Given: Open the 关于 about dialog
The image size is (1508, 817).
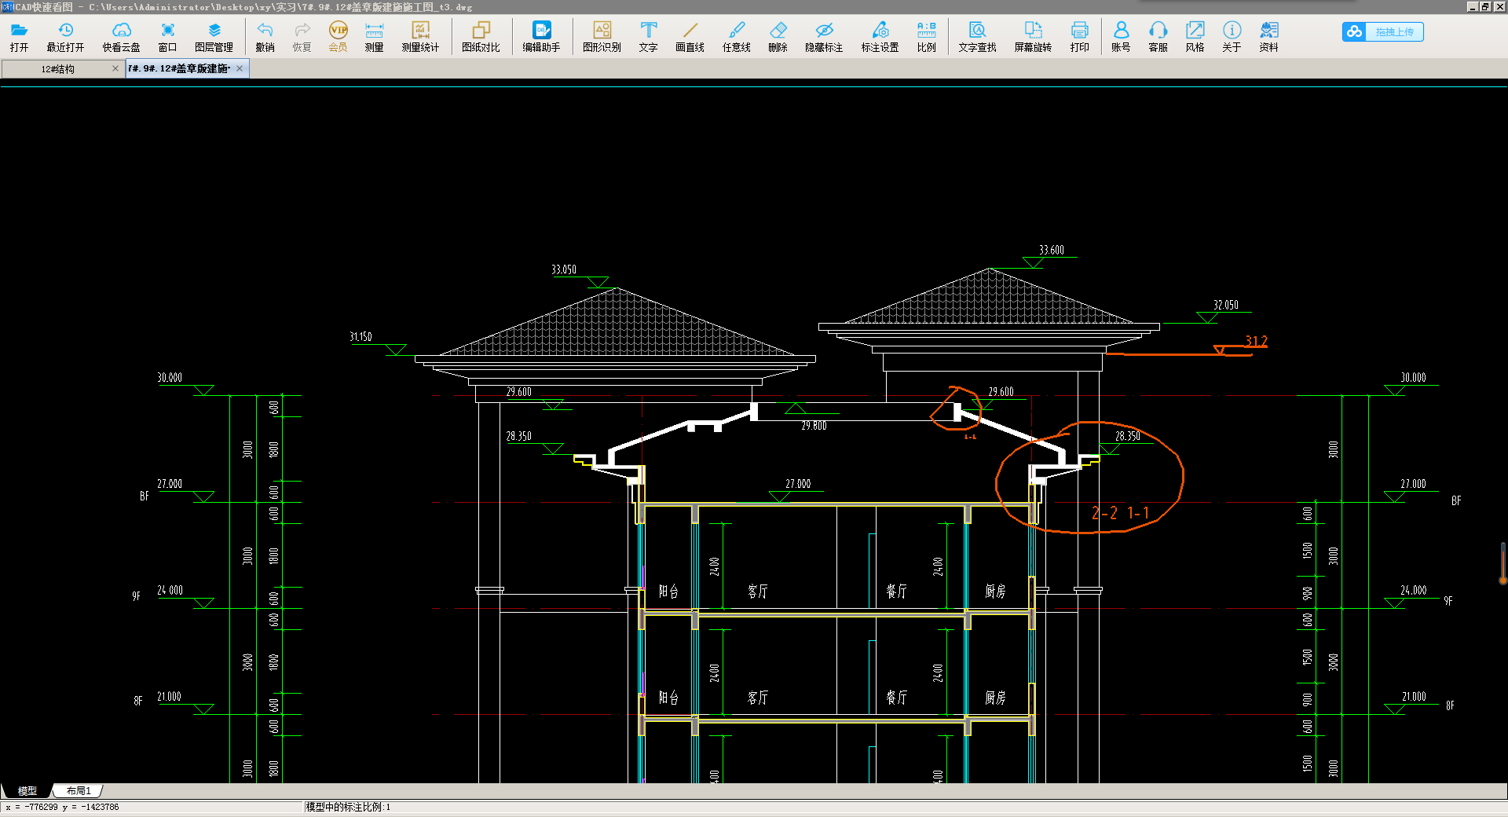Looking at the screenshot, I should 1232,37.
